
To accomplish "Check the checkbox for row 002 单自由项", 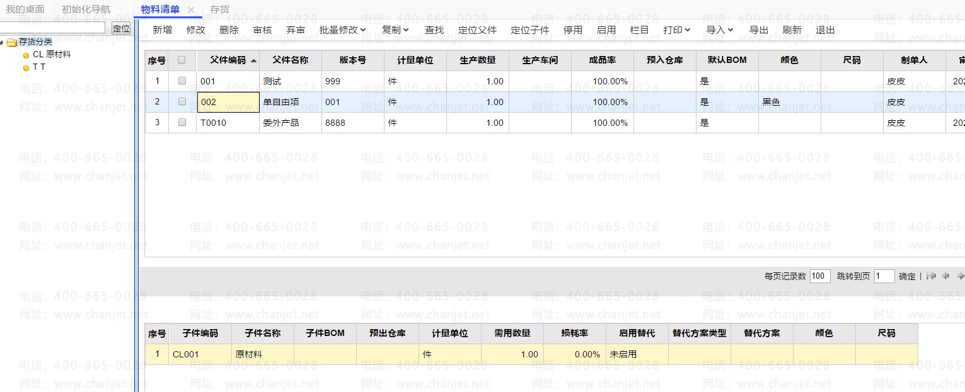I will (182, 101).
